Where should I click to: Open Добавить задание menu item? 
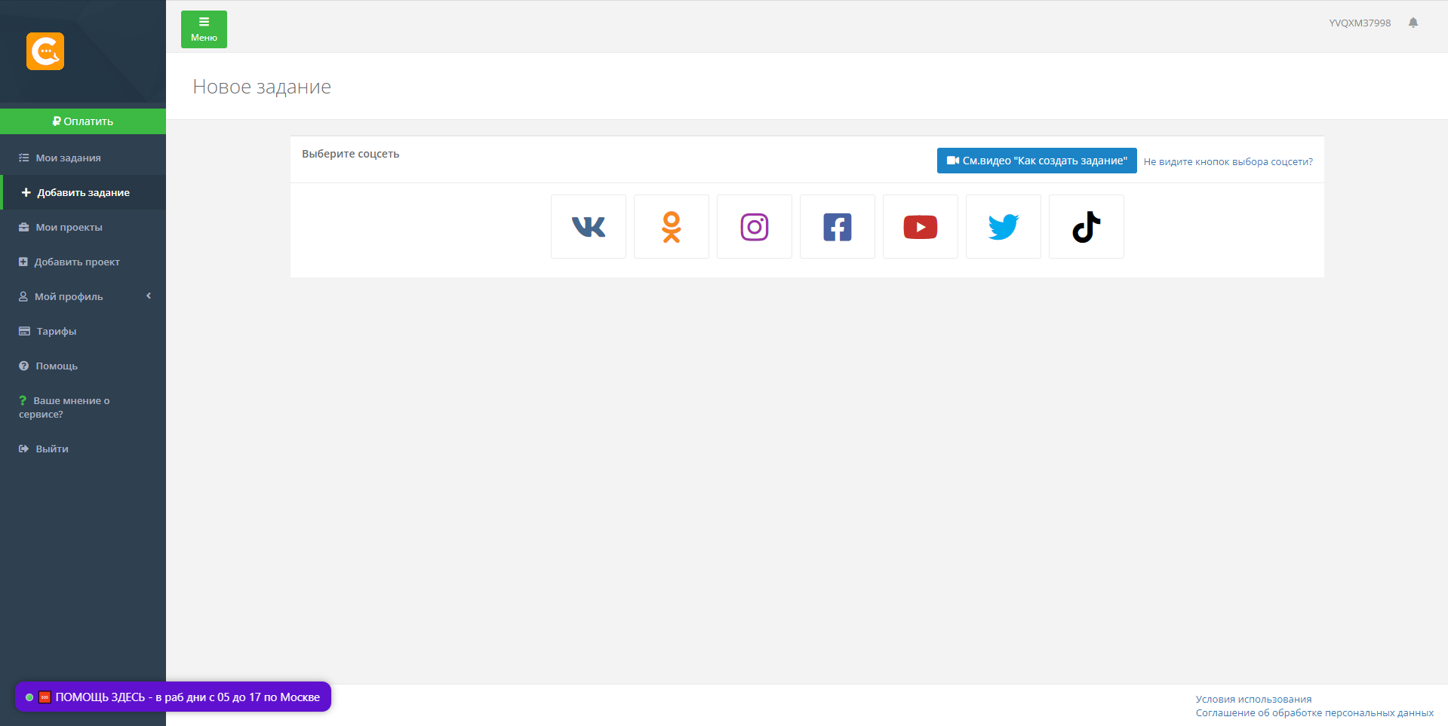pos(83,192)
